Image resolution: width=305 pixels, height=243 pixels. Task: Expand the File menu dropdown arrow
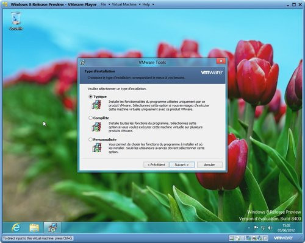[x=109, y=4]
